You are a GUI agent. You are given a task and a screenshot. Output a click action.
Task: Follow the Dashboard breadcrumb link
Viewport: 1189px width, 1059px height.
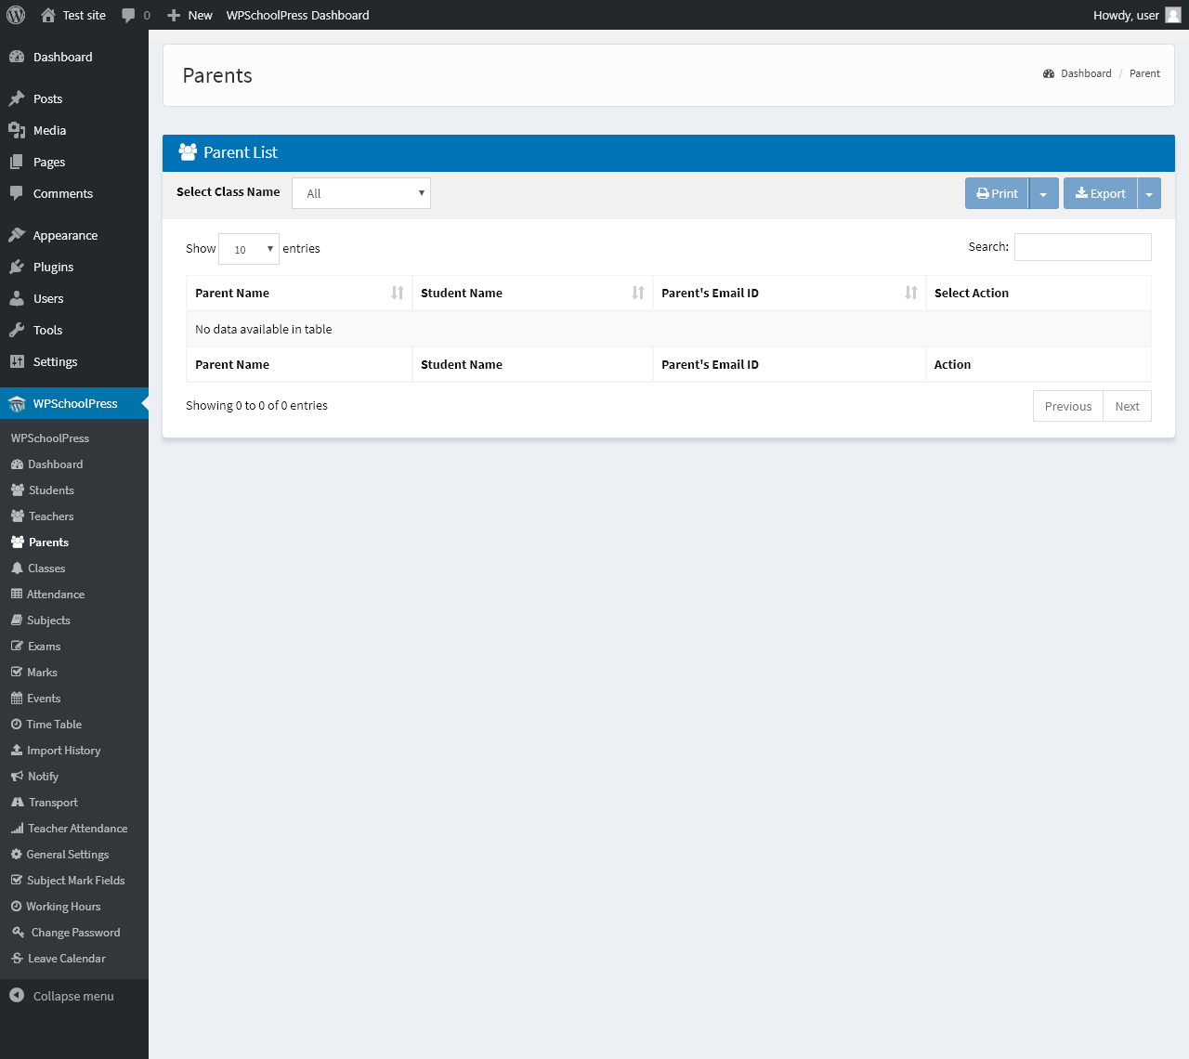1086,73
